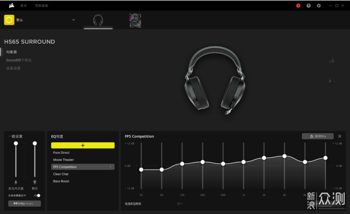Click the 32 Hz EQ band handle

141,170
